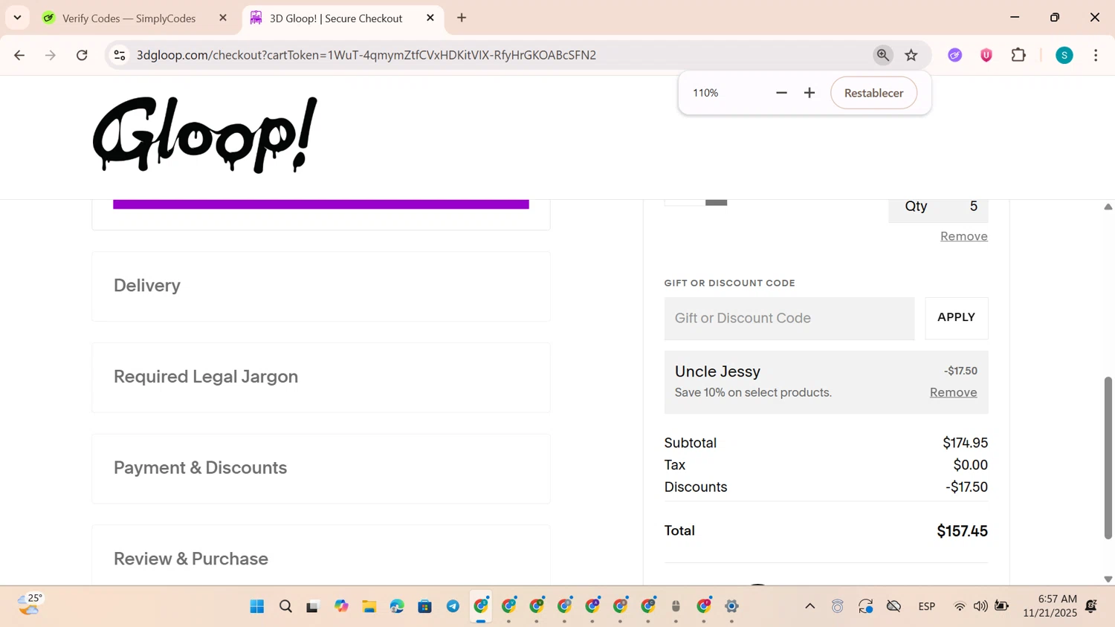Open the Windows Start menu
Image resolution: width=1115 pixels, height=627 pixels.
point(257,606)
